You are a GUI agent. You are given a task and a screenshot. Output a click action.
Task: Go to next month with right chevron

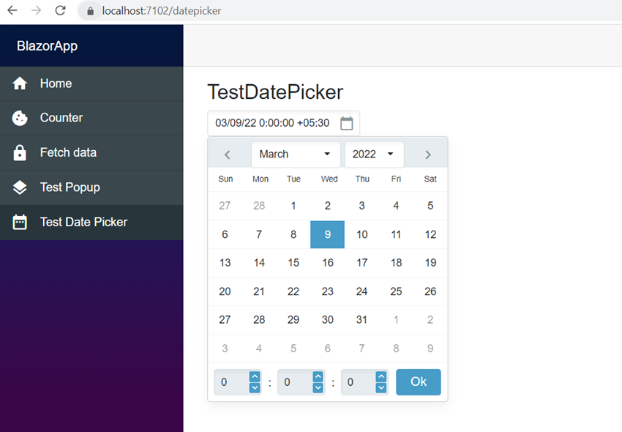coord(427,154)
